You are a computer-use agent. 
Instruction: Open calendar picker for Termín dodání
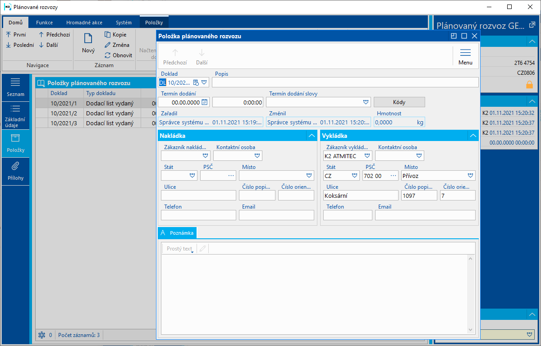click(x=204, y=102)
